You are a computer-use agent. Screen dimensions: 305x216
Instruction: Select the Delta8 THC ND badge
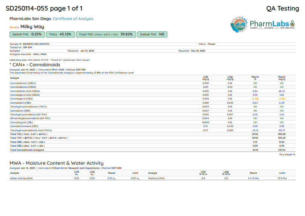click(152, 34)
